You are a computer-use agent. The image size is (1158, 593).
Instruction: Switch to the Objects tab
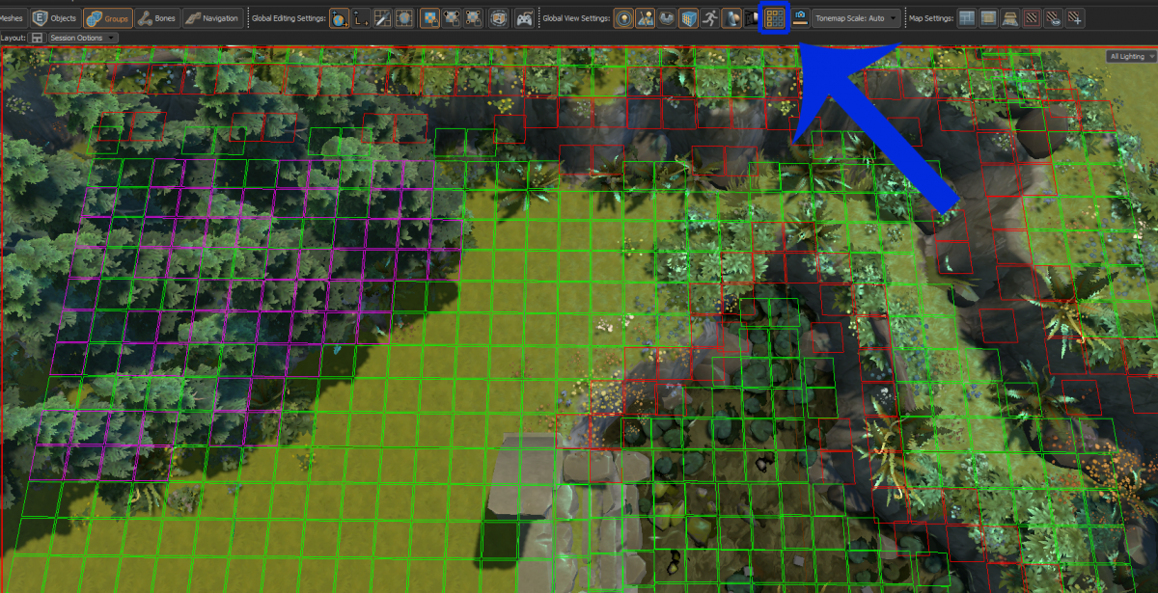[55, 17]
